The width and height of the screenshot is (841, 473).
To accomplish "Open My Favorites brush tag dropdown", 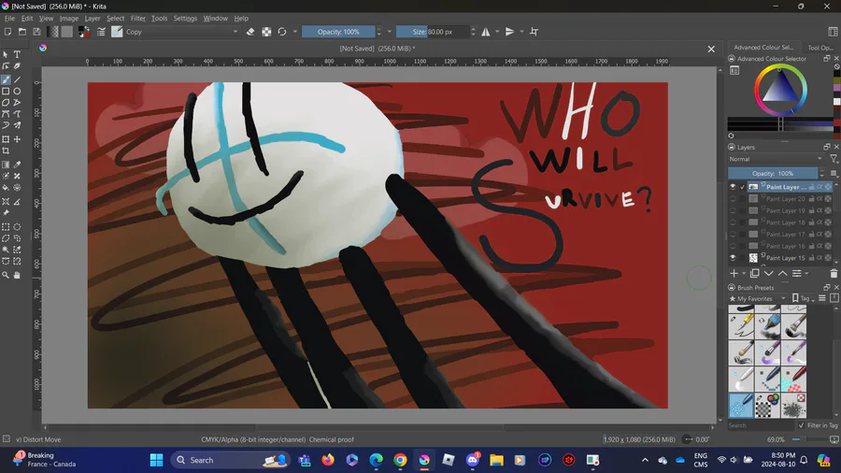I will (x=757, y=298).
